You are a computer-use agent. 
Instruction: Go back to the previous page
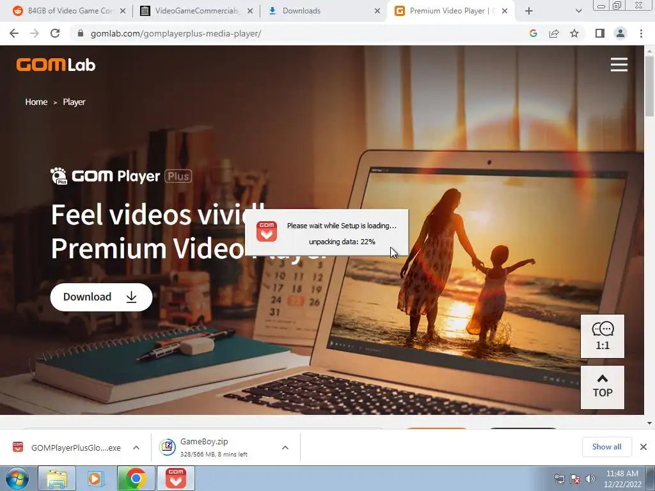point(14,33)
